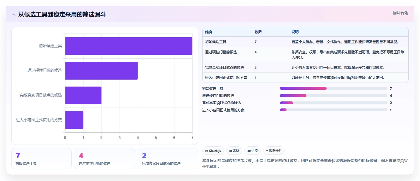Click the 完成真实项目试点的候选 label beside progress bar
This screenshot has width=420, height=181.
(x=222, y=103)
